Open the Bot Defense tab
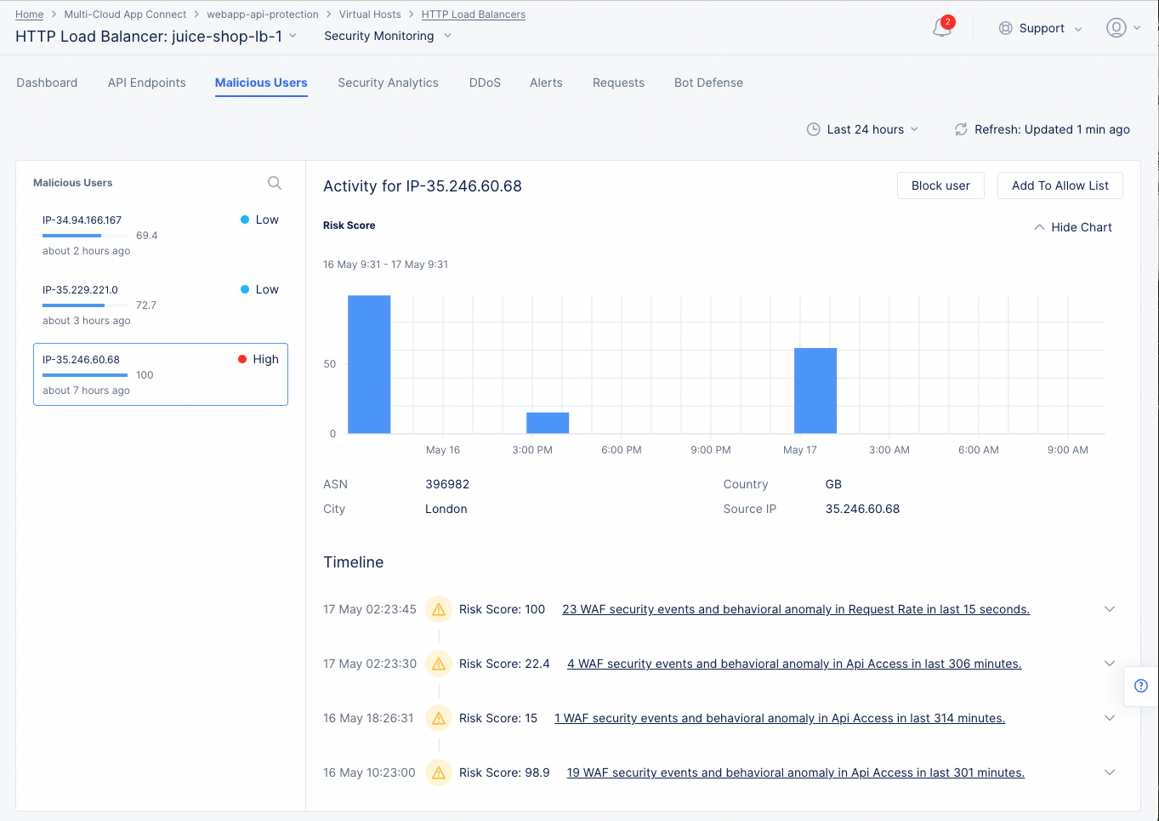 tap(708, 83)
